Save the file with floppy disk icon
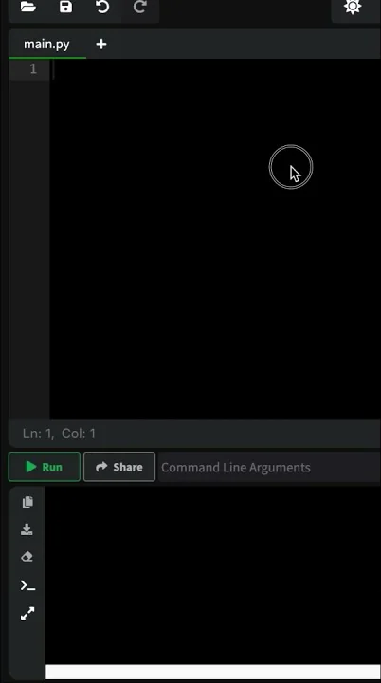The image size is (381, 683). coord(65,7)
